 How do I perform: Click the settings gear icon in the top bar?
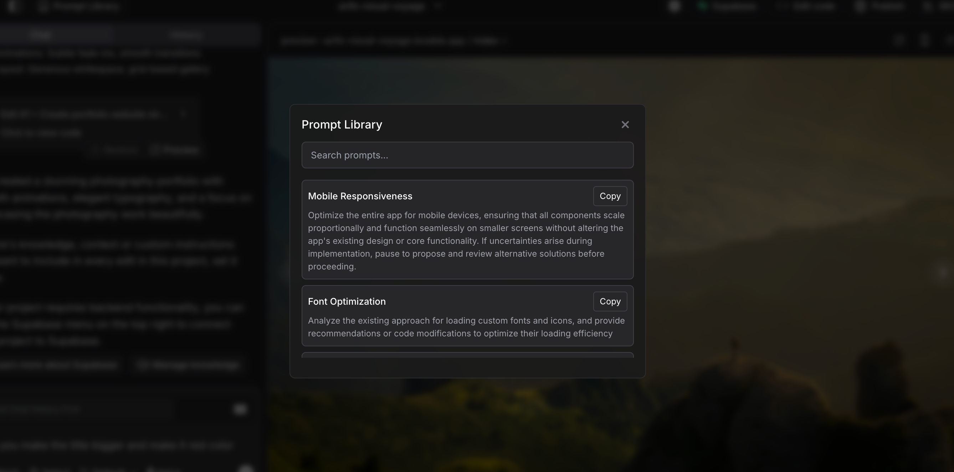[x=675, y=6]
